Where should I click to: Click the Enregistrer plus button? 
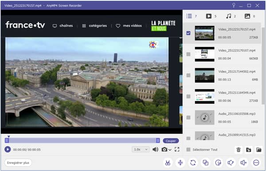18,163
